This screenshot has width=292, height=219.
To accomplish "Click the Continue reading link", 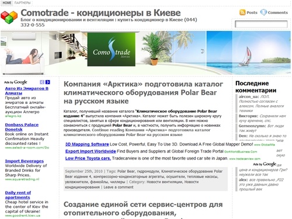I will pos(137,133).
